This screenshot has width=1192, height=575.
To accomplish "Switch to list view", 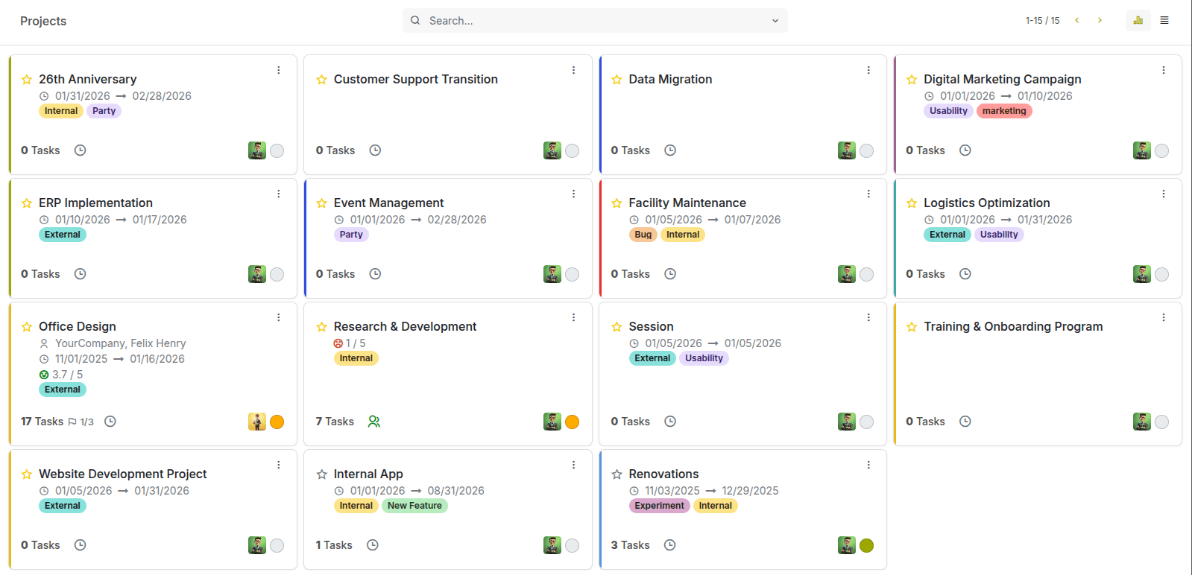I will click(x=1164, y=21).
